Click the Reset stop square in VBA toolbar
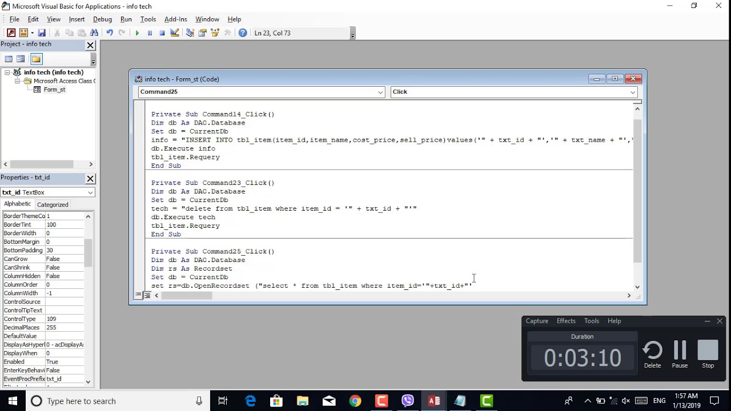Image resolution: width=731 pixels, height=411 pixels. pyautogui.click(x=162, y=33)
